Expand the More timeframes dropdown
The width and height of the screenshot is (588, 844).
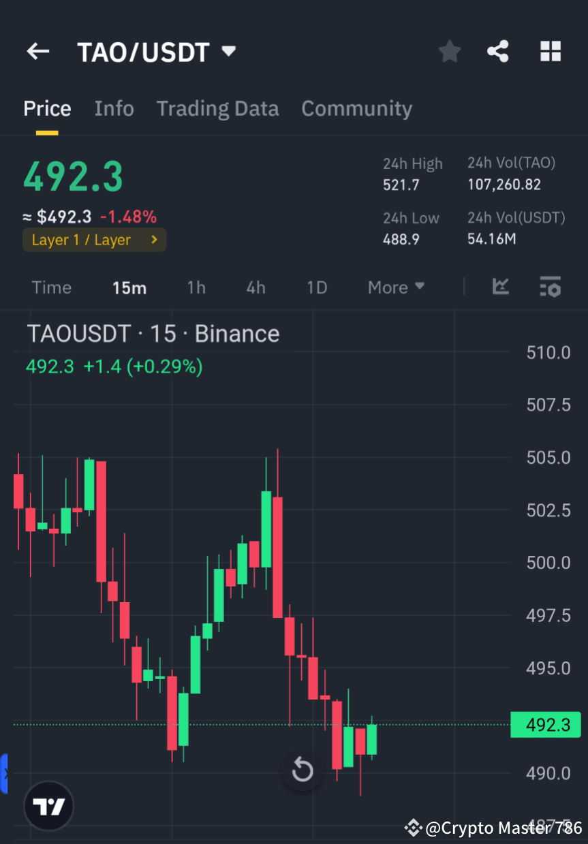coord(395,287)
